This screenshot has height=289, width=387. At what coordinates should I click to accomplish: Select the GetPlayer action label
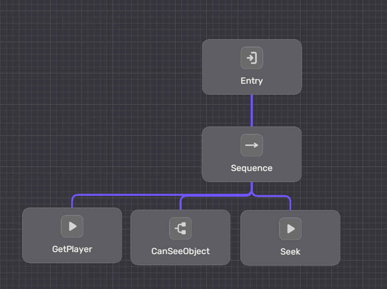[x=72, y=249]
